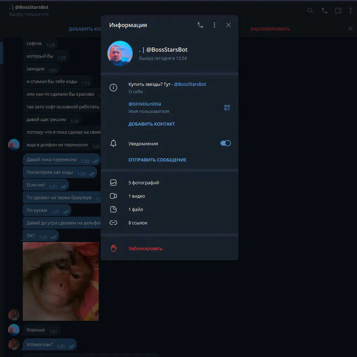Click ОТПРАВИТЬ СООБЩЕНИЕ
Viewport: 357px width, 357px height.
pos(157,160)
